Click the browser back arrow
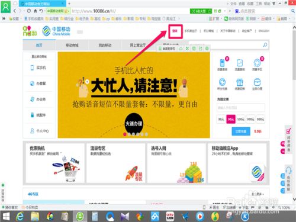The image size is (296, 222). coord(15,11)
